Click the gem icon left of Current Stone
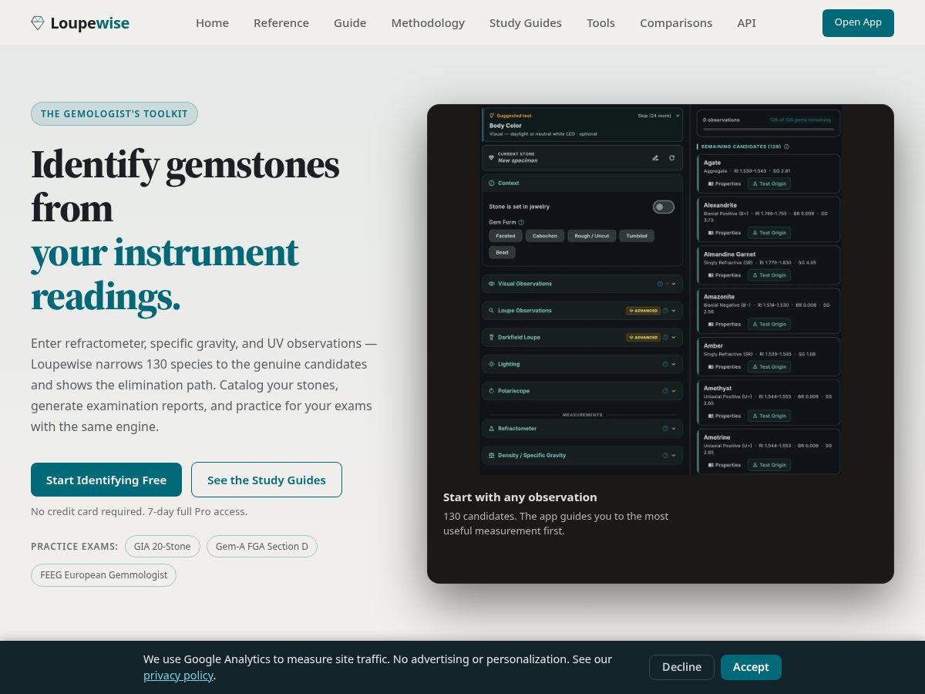Screen dimensions: 925x694 click(x=491, y=157)
